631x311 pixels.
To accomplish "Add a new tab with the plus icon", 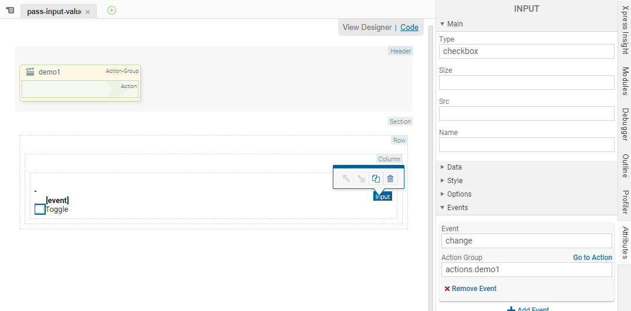I will click(x=112, y=11).
